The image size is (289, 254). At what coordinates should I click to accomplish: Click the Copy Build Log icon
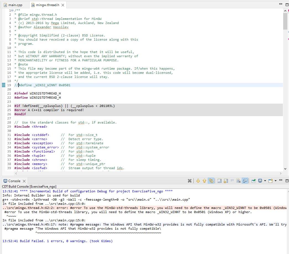coord(220,181)
